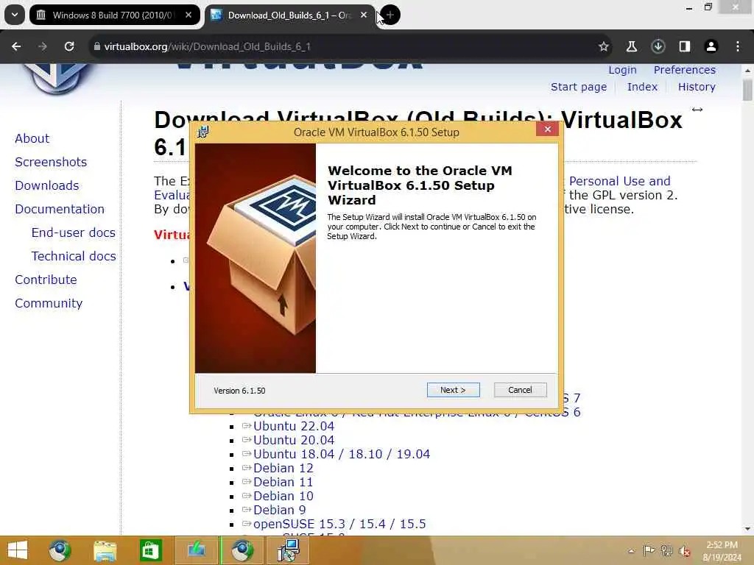The height and width of the screenshot is (565, 754).
Task: Select the Download_Old_Builds_6_1 tab
Action: pos(290,15)
